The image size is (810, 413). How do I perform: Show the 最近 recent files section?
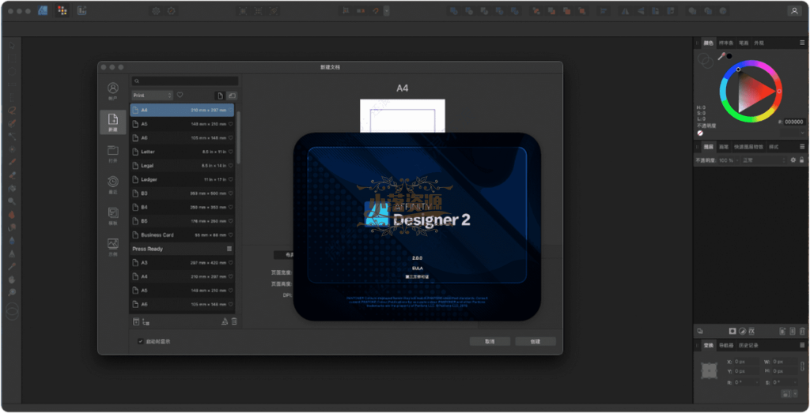(x=112, y=185)
